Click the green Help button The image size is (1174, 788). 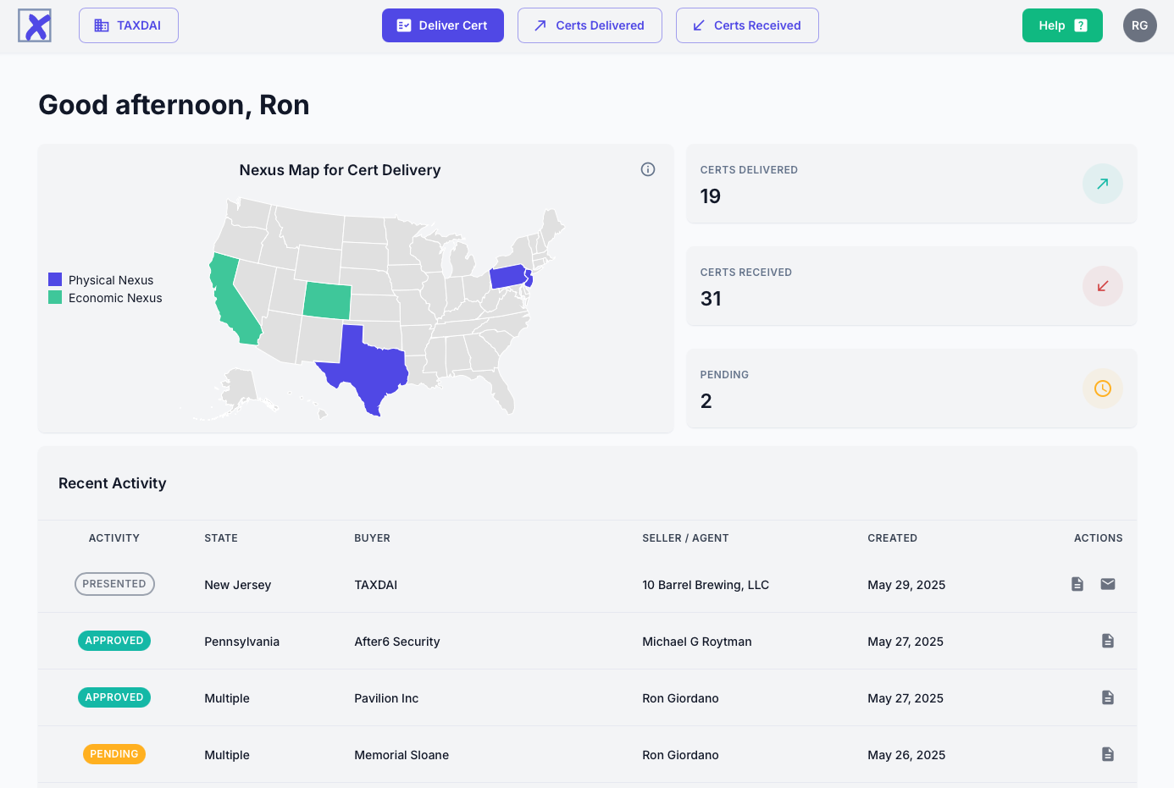(x=1062, y=25)
